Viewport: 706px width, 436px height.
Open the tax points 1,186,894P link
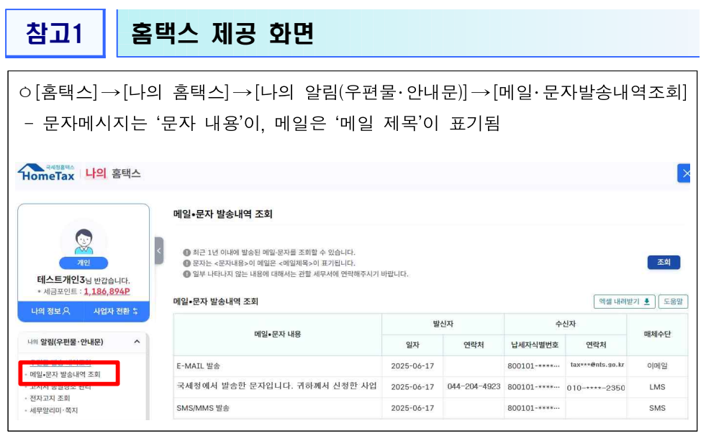[x=107, y=291]
